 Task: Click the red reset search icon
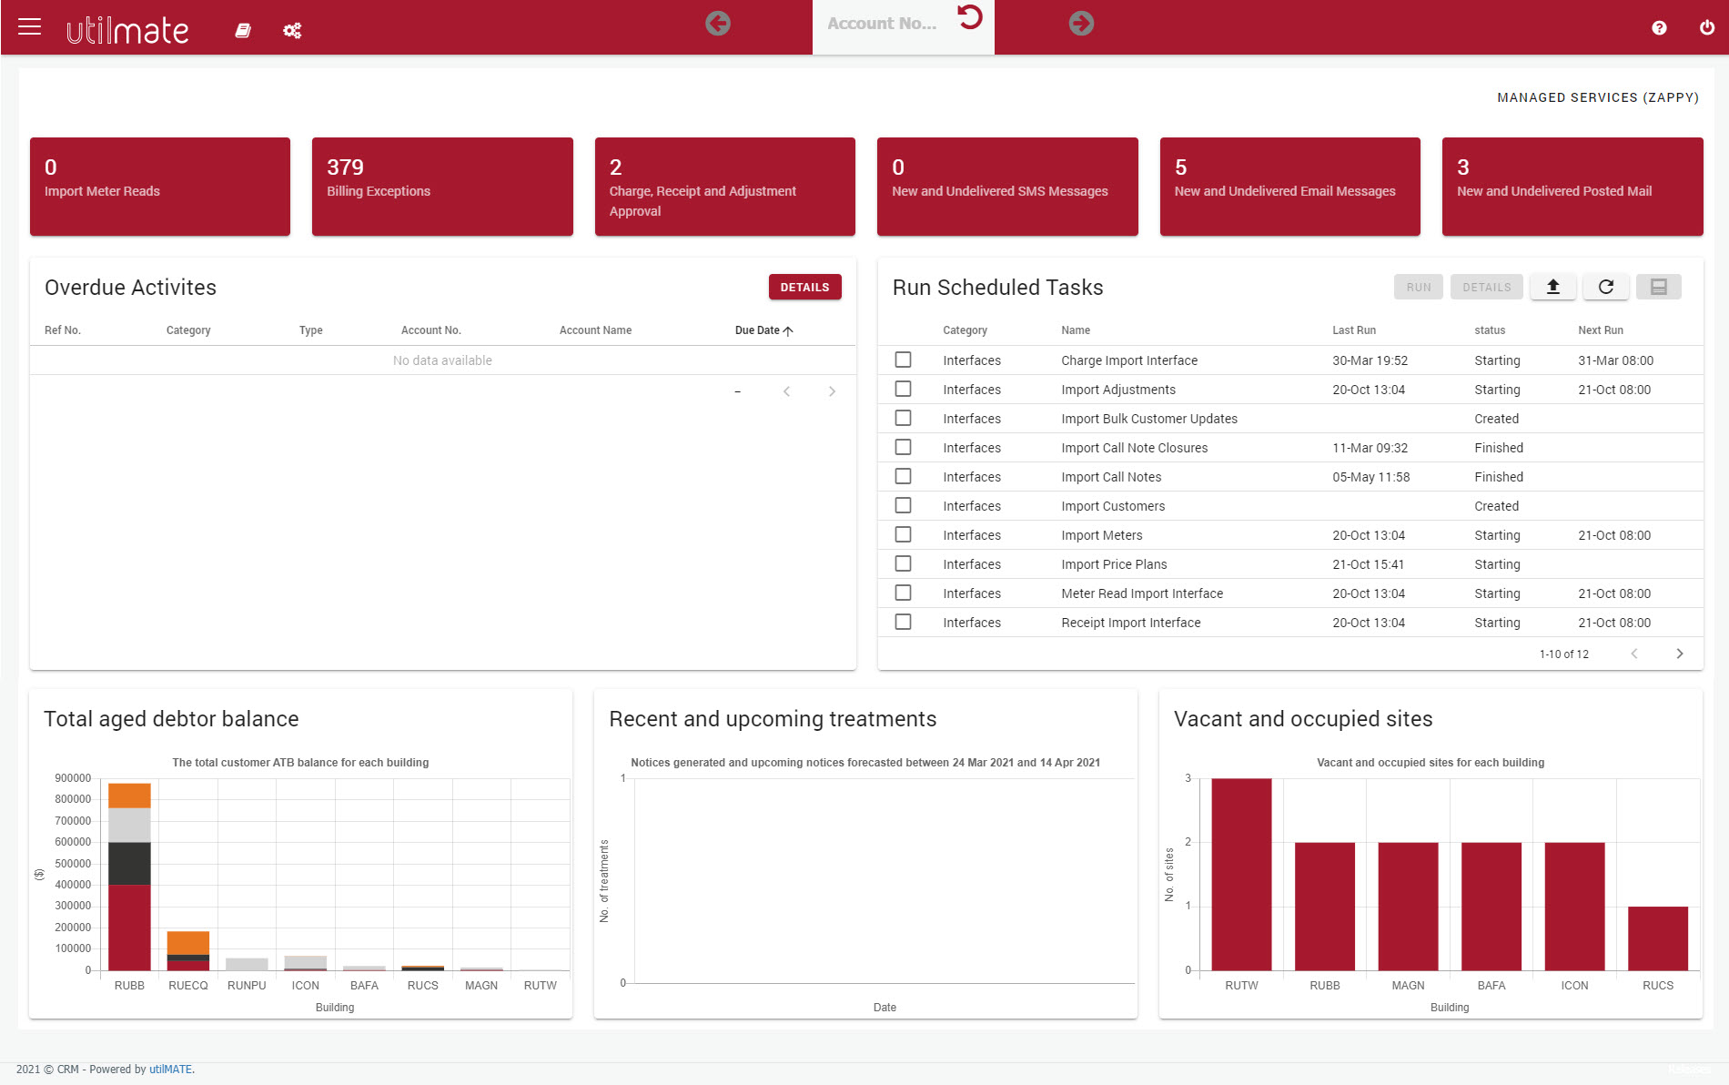click(x=970, y=17)
